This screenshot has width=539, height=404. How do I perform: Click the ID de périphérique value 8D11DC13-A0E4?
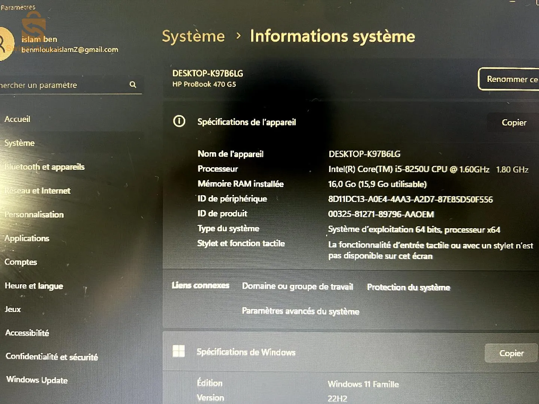[411, 199]
